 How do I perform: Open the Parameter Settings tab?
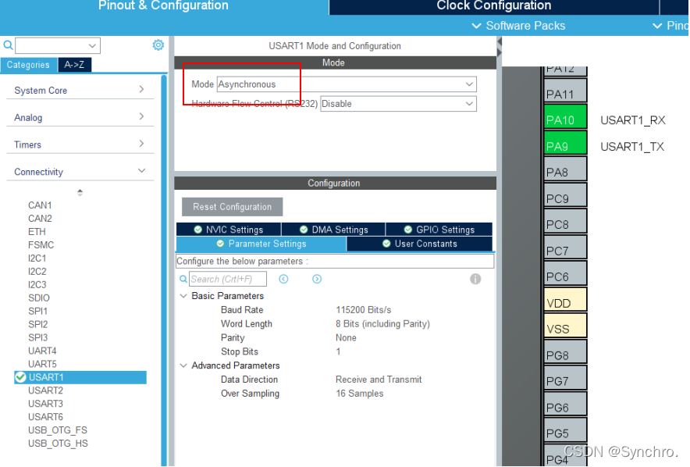pyautogui.click(x=261, y=244)
